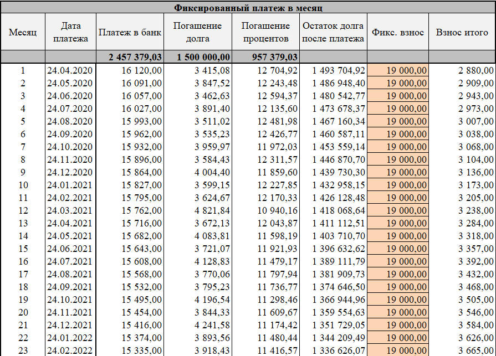Select total cell 957 379,03
496x356 pixels.
[x=265, y=57]
